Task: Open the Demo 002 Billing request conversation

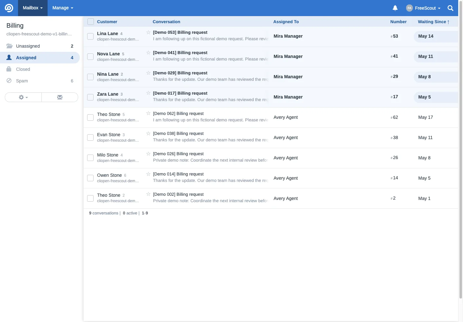Action: tap(178, 194)
